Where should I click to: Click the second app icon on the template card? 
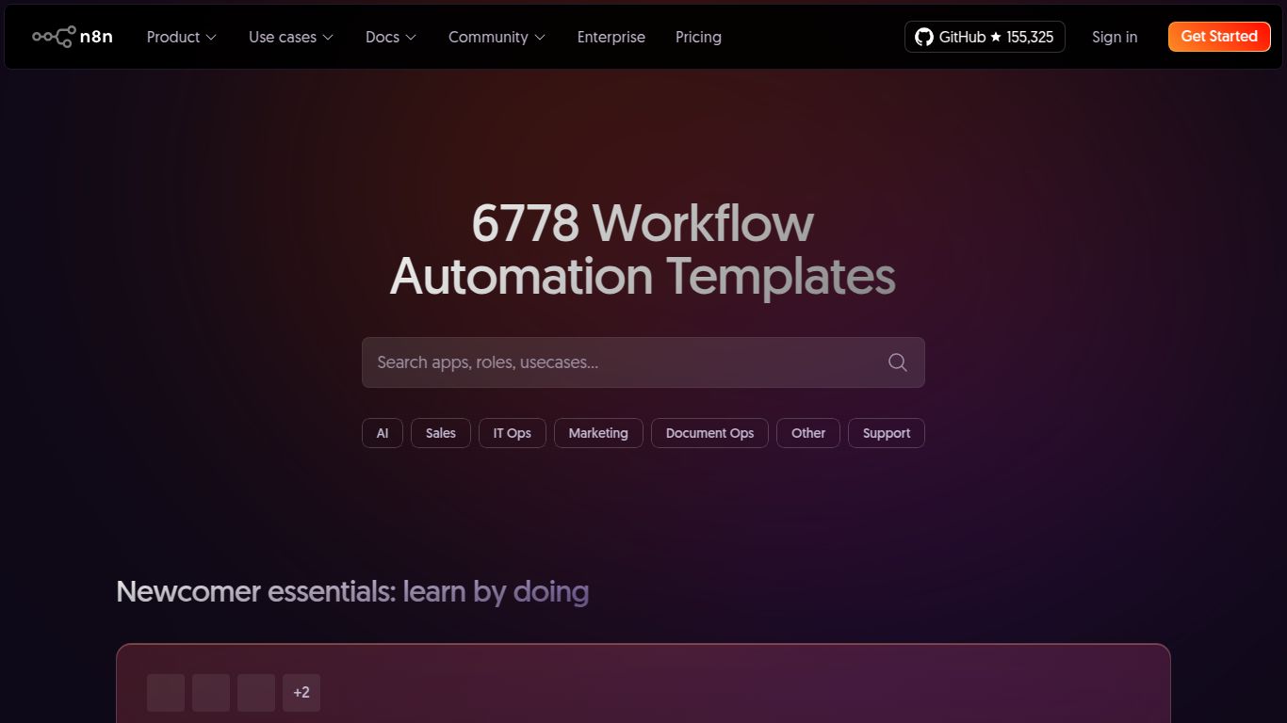pos(211,692)
